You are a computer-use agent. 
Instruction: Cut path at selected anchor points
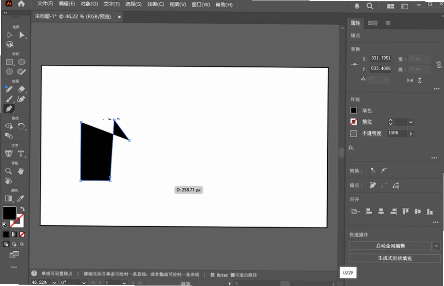396,186
